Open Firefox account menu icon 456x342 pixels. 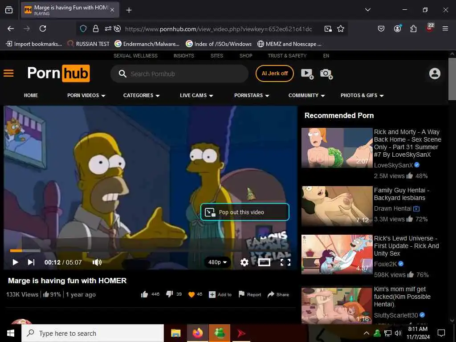[x=397, y=28]
